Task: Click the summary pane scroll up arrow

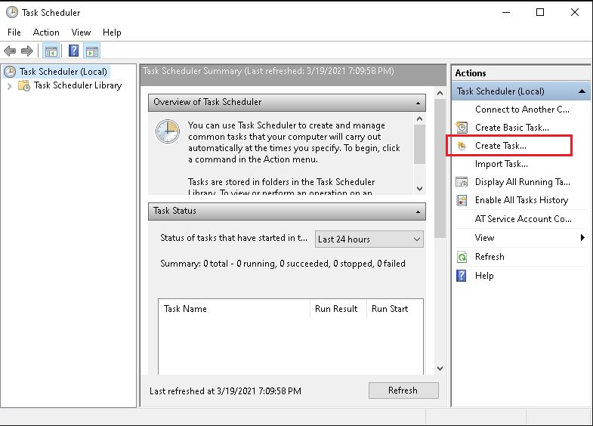Action: coord(440,93)
